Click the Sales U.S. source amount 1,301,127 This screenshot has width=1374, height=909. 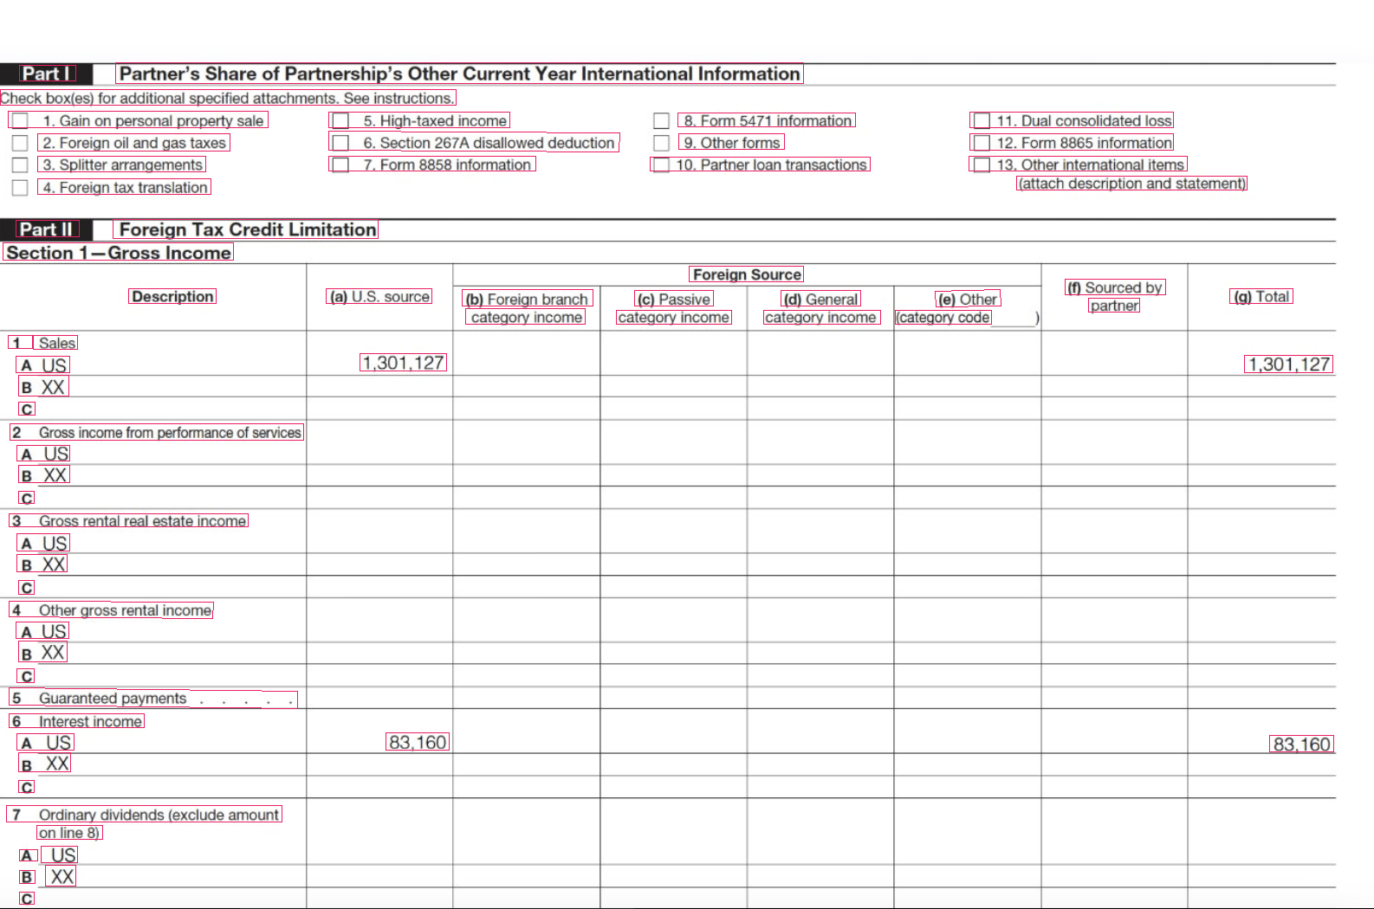(x=404, y=363)
